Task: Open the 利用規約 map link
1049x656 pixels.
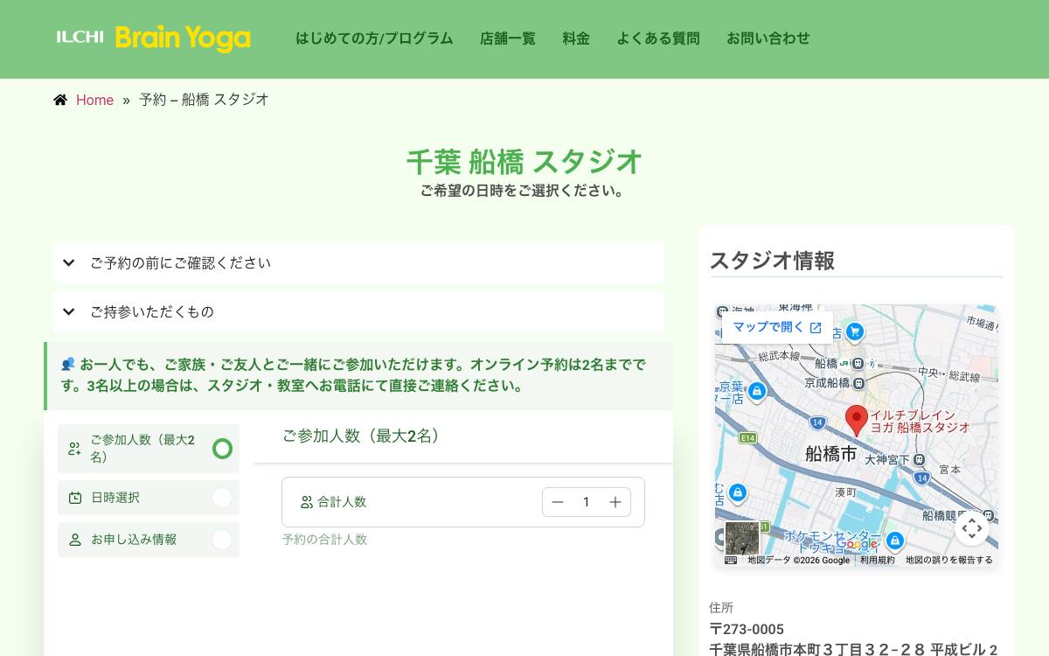Action: 877,560
